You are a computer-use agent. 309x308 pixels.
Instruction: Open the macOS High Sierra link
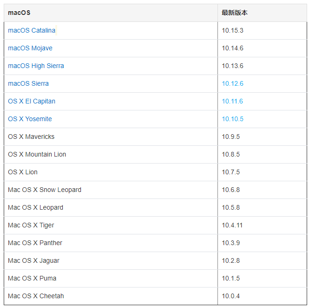click(x=36, y=66)
